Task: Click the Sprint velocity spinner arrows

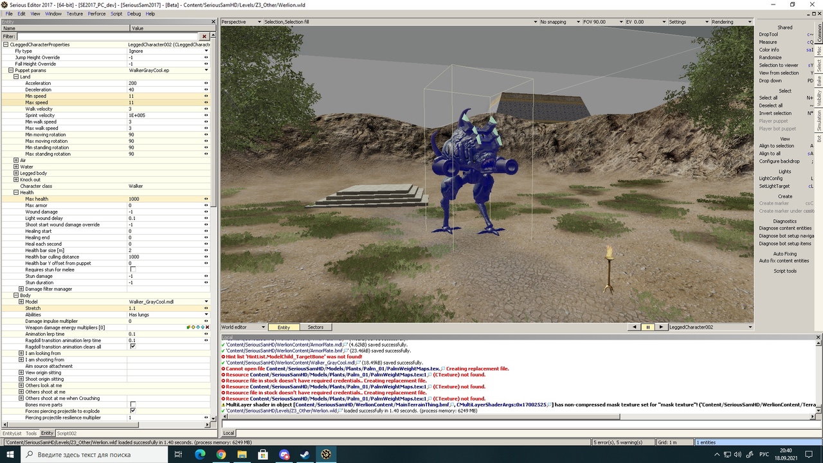Action: click(206, 115)
